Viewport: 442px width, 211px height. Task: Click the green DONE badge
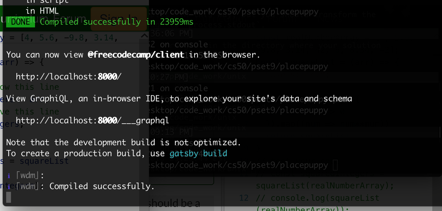click(x=21, y=22)
